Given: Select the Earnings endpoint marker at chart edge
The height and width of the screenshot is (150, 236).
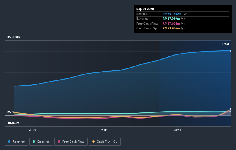Looking at the screenshot, I should tap(231, 112).
